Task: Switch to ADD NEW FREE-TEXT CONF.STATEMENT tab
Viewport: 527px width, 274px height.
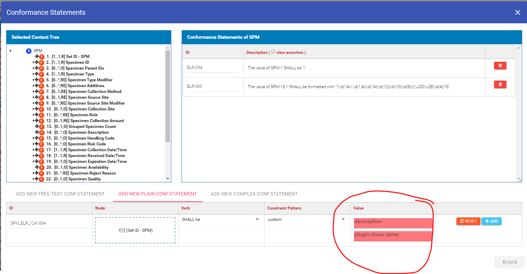Action: coord(60,194)
